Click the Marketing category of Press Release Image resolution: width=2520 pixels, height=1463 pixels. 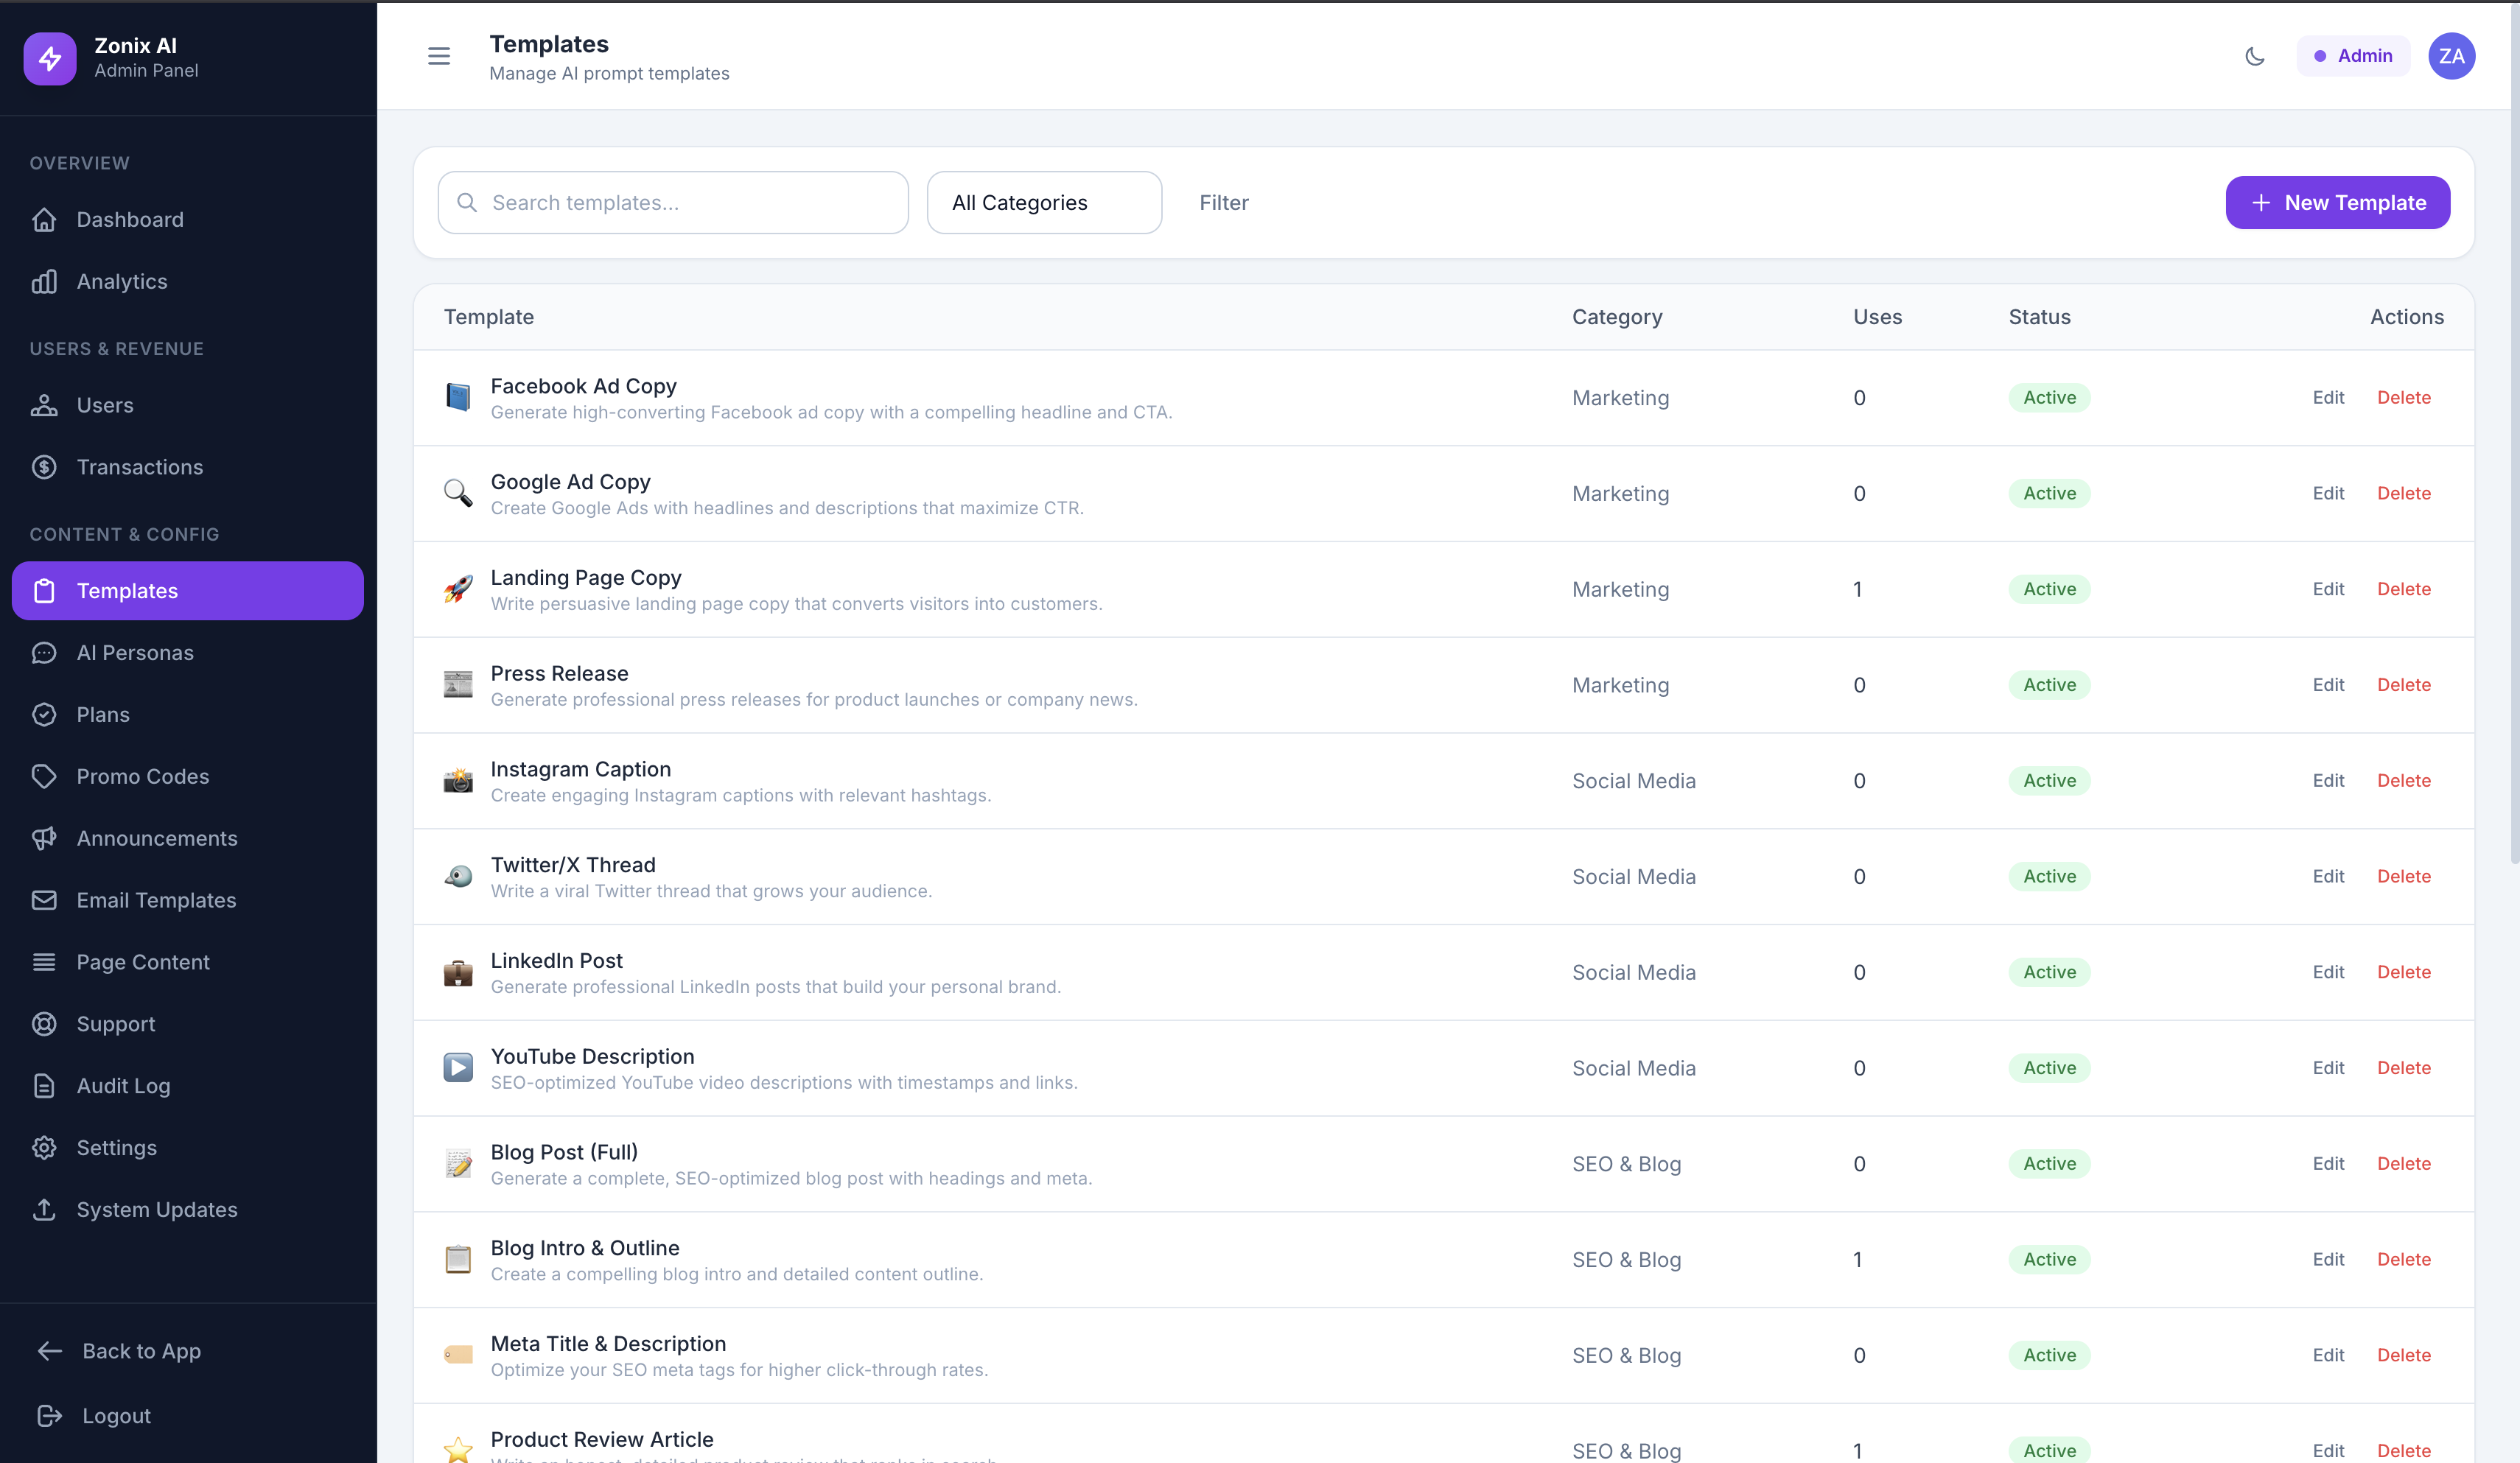[1620, 685]
